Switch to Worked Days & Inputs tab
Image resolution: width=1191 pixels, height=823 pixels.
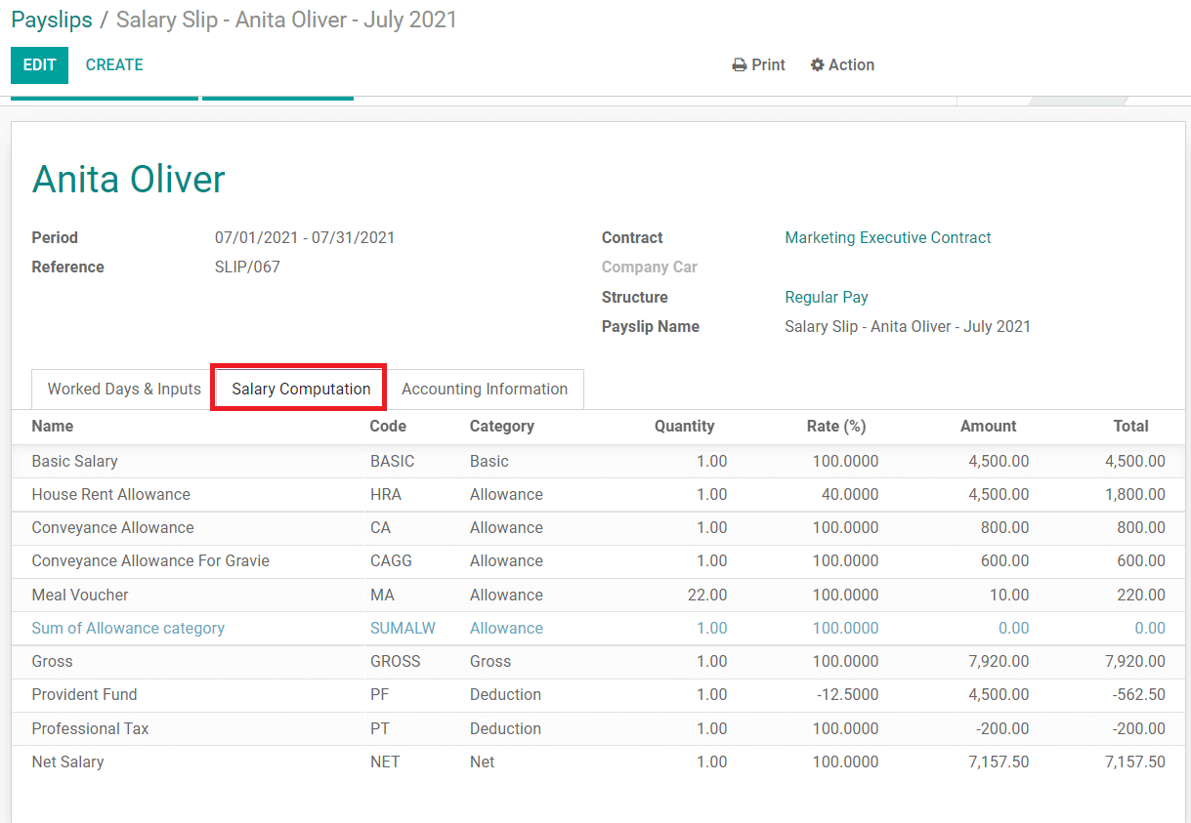[124, 389]
